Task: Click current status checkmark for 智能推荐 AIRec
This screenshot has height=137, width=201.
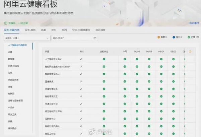Action: pyautogui.click(x=104, y=74)
